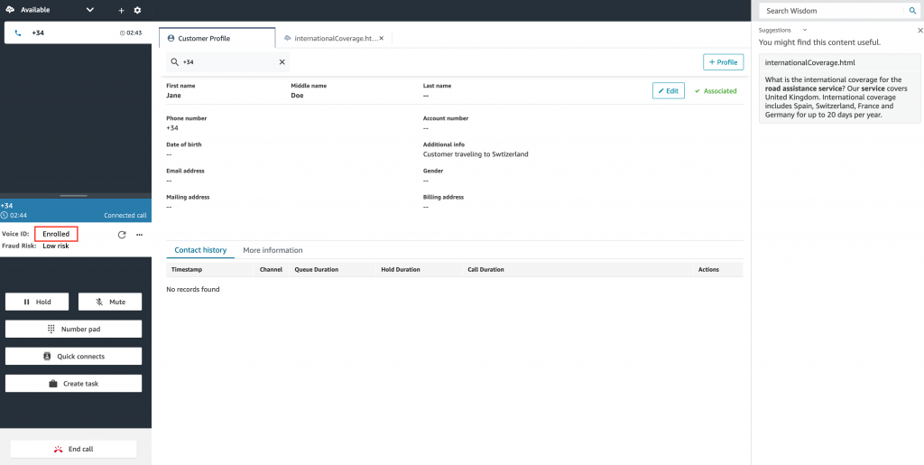The height and width of the screenshot is (465, 924).
Task: Open the Contact history tab
Action: point(200,250)
